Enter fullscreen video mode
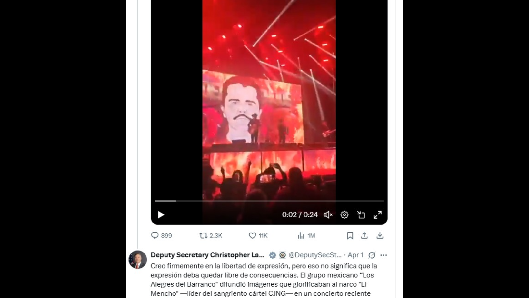 [377, 215]
